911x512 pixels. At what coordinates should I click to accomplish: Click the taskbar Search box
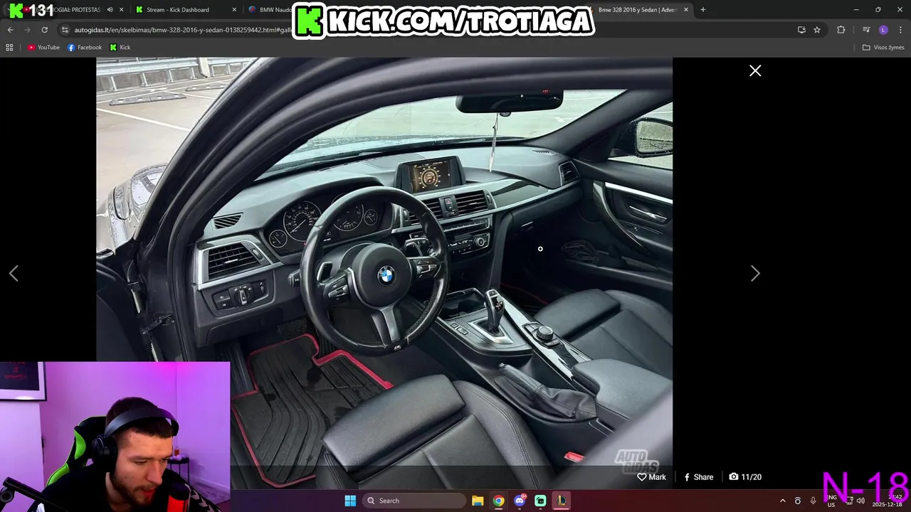[x=413, y=501]
